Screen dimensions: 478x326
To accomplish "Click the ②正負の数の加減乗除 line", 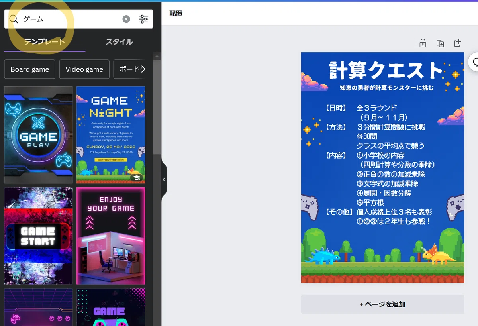I will tap(391, 174).
